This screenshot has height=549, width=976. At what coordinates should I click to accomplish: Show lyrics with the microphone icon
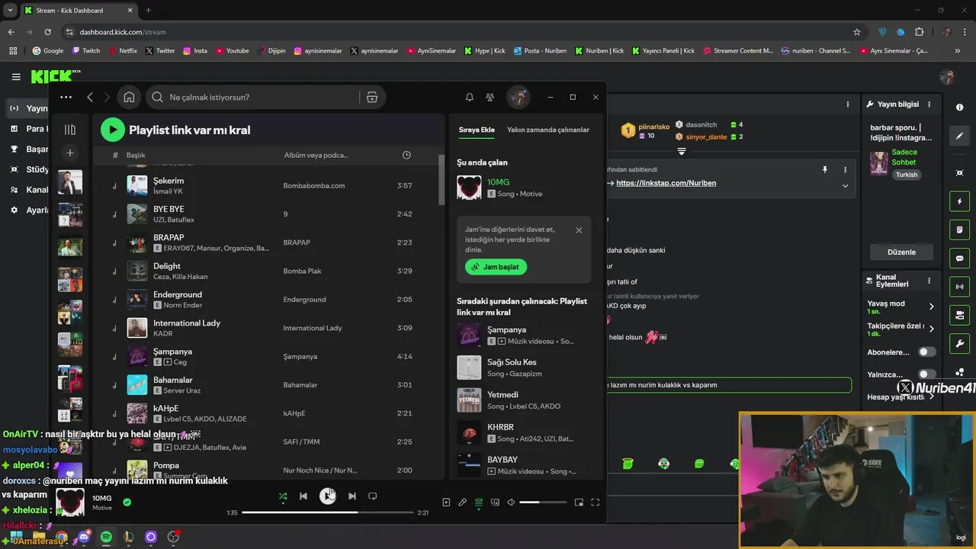click(x=462, y=502)
